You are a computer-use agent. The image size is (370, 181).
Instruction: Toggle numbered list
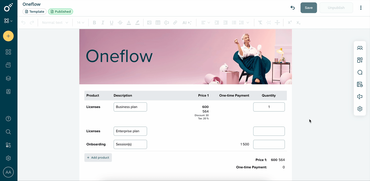[x=242, y=22]
